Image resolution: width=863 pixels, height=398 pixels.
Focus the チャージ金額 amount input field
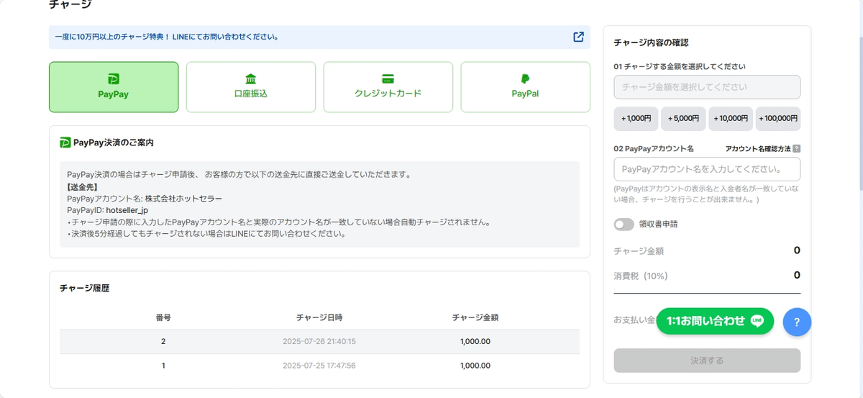pos(707,87)
